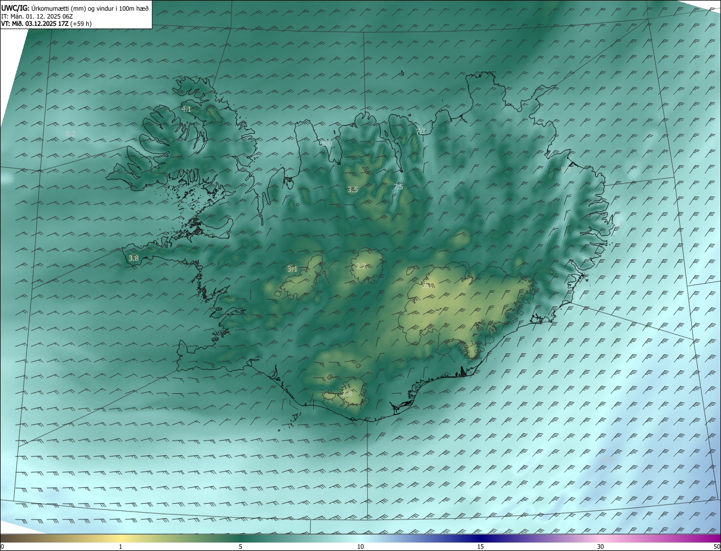Click the 1 tick label on color scale

(121, 546)
